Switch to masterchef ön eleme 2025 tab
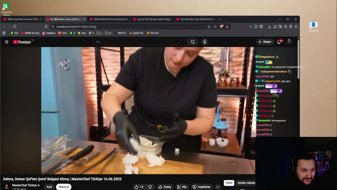337x190 pixels. [23, 19]
